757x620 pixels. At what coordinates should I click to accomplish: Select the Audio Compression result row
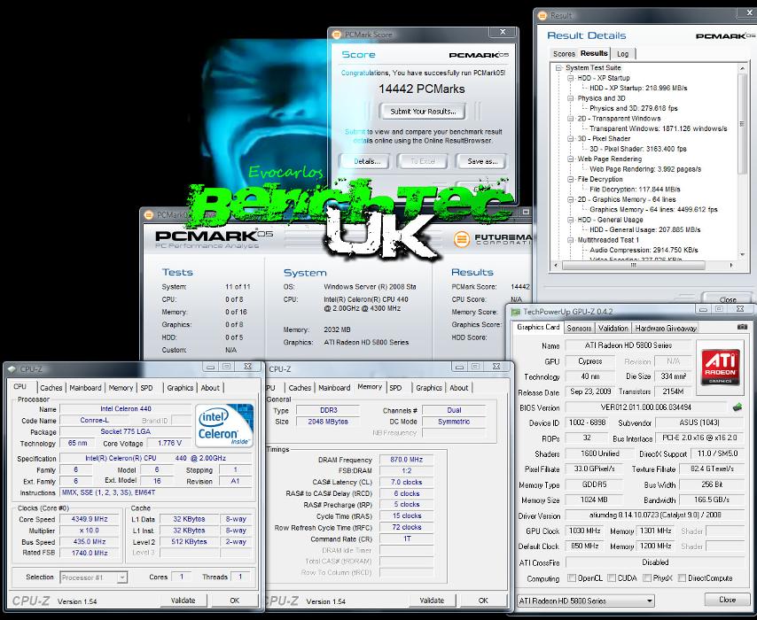coord(644,250)
